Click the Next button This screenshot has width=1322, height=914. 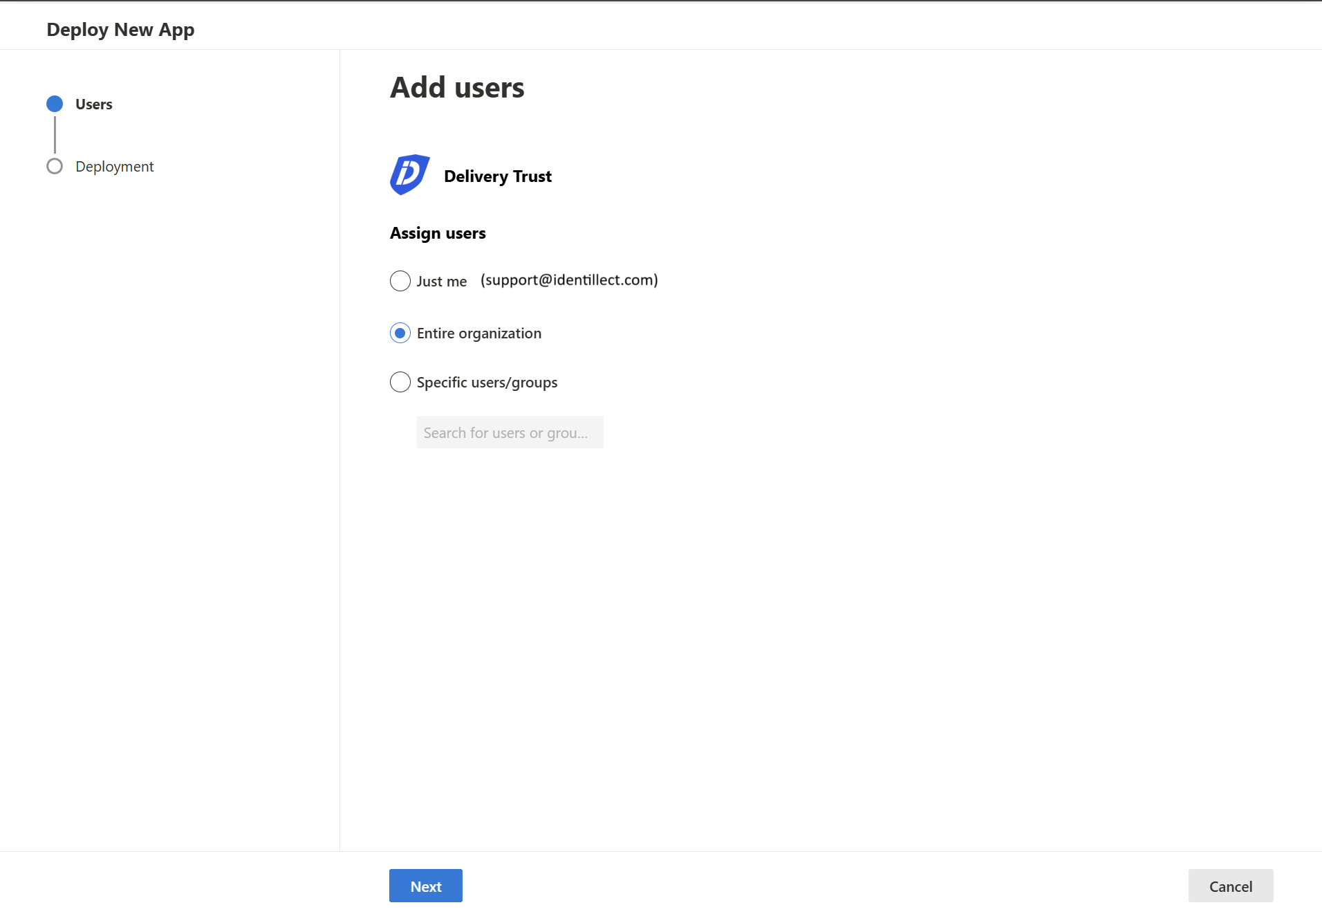point(426,886)
